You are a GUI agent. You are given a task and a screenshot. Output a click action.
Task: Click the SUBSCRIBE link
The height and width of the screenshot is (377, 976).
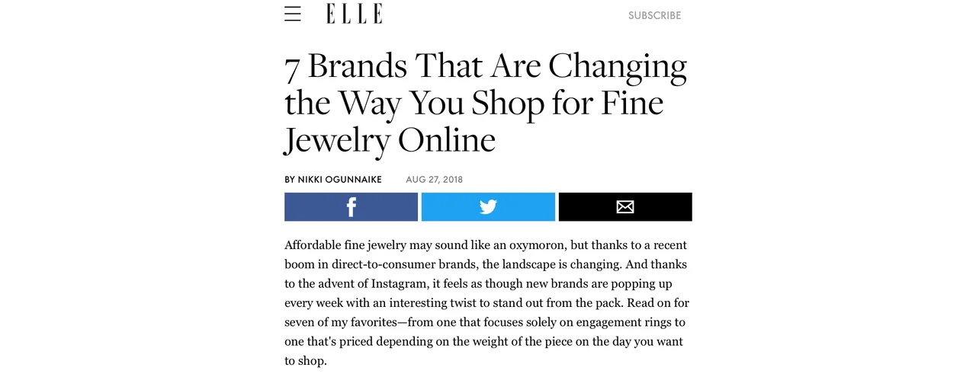click(x=654, y=15)
